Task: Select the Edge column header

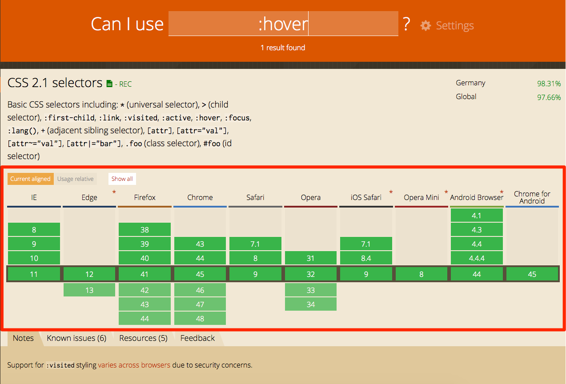Action: 89,197
